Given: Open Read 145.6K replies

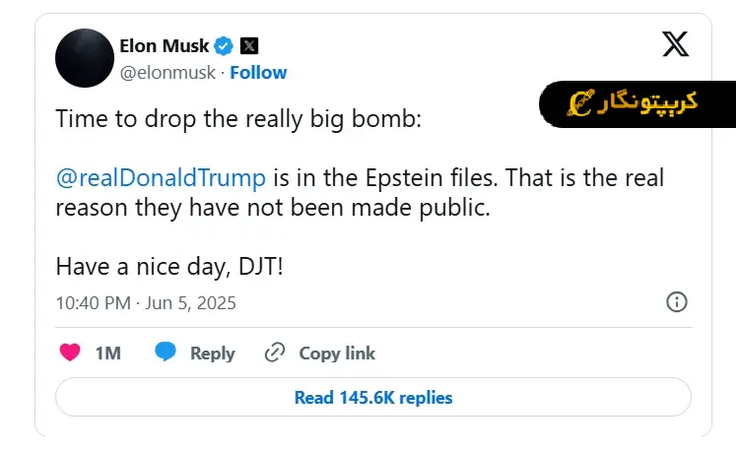Looking at the screenshot, I should (373, 398).
